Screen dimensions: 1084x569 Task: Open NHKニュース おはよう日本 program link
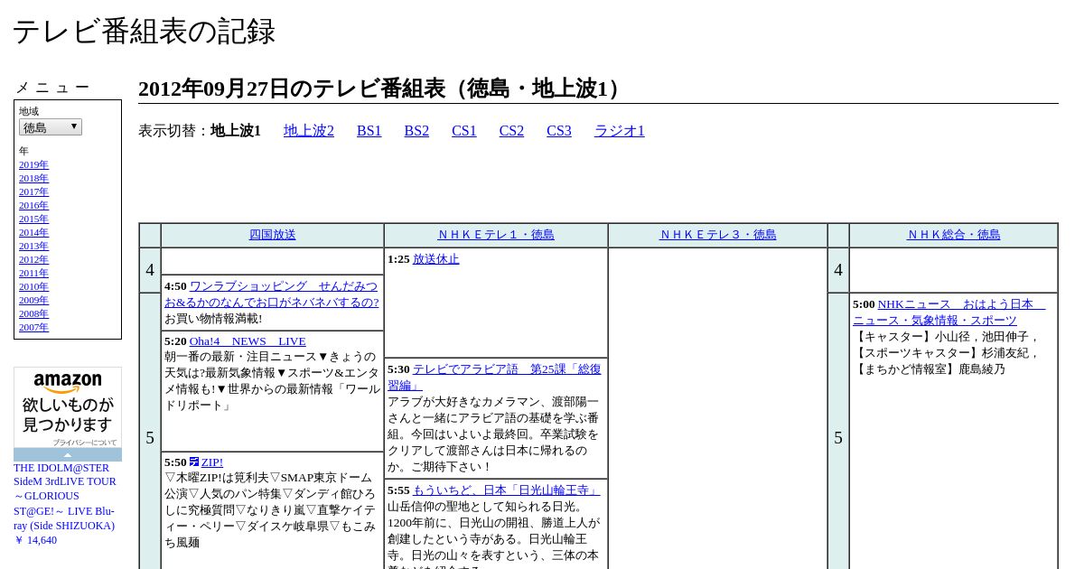coord(948,312)
